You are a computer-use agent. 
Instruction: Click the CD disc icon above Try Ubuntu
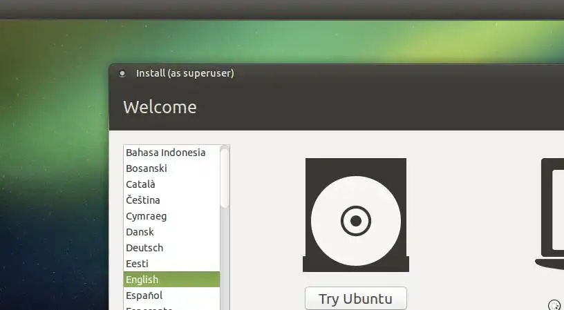click(356, 215)
